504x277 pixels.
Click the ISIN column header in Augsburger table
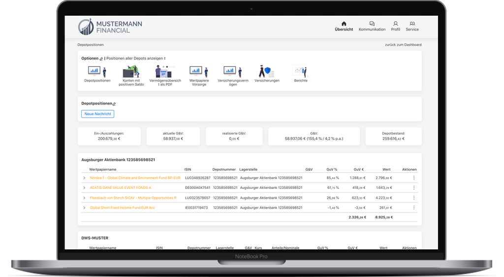pos(188,169)
